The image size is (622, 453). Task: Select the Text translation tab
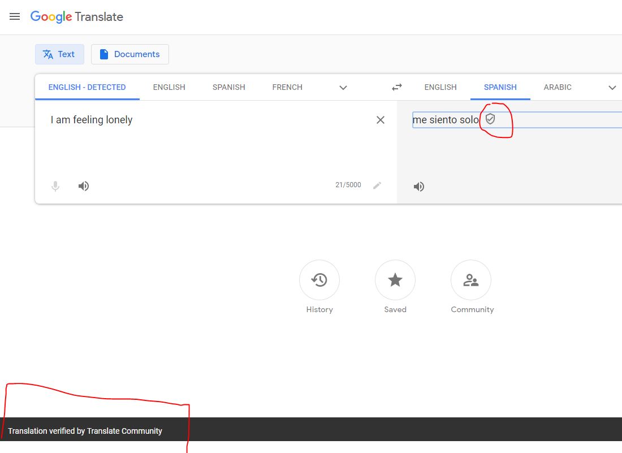pos(59,54)
